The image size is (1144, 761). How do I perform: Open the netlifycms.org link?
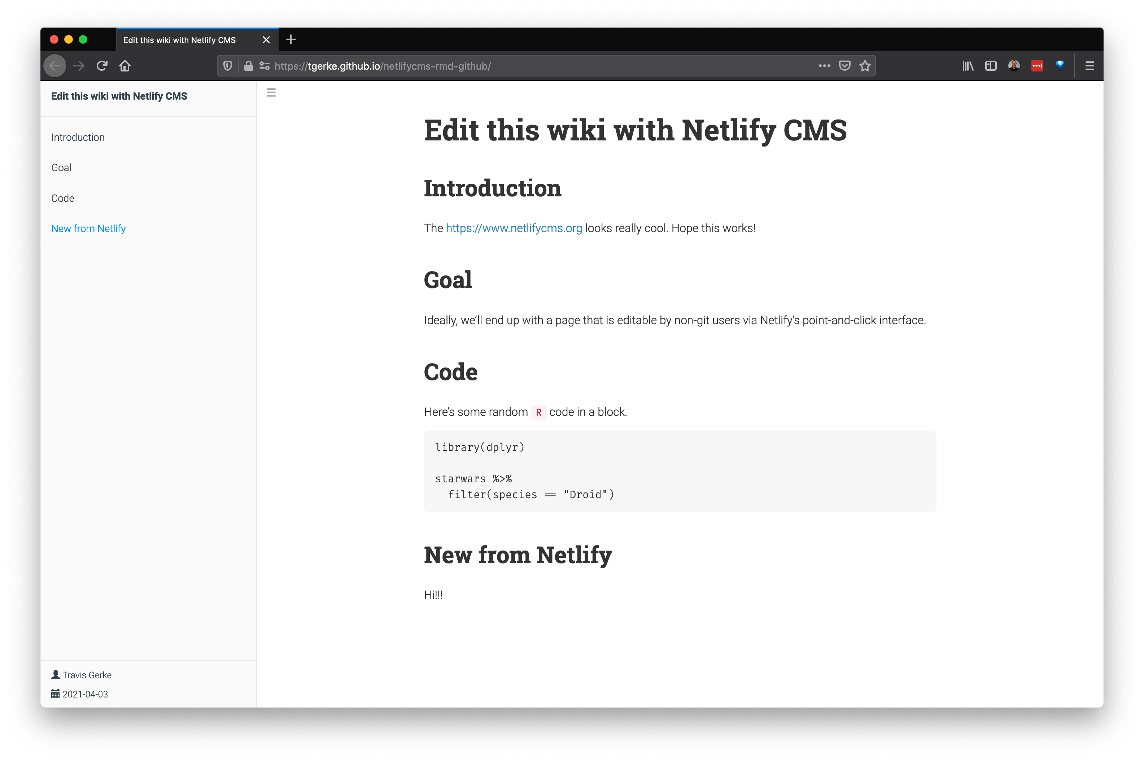(x=514, y=228)
